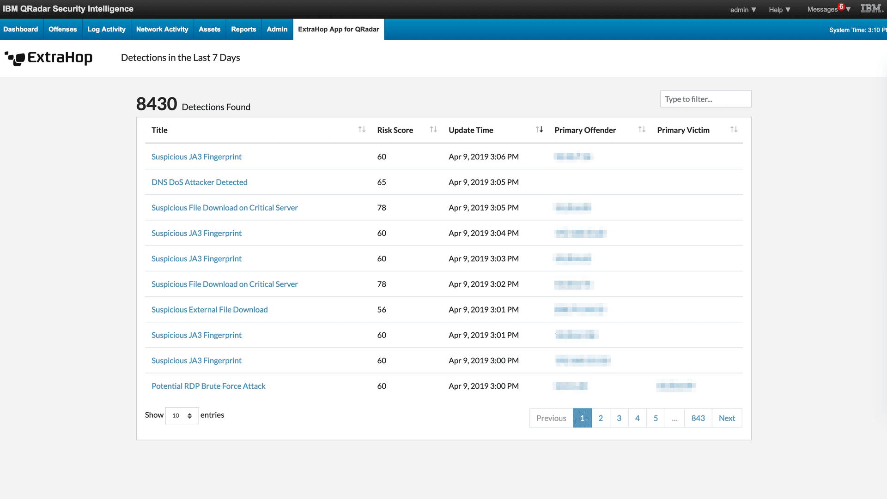This screenshot has width=887, height=499.
Task: Sort by Primary Offender arrows
Action: pos(642,130)
